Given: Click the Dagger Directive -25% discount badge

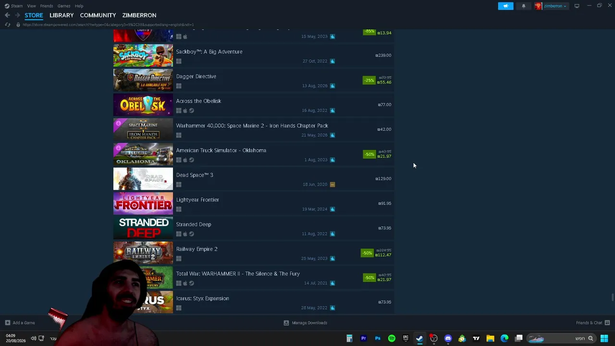Looking at the screenshot, I should (x=369, y=80).
